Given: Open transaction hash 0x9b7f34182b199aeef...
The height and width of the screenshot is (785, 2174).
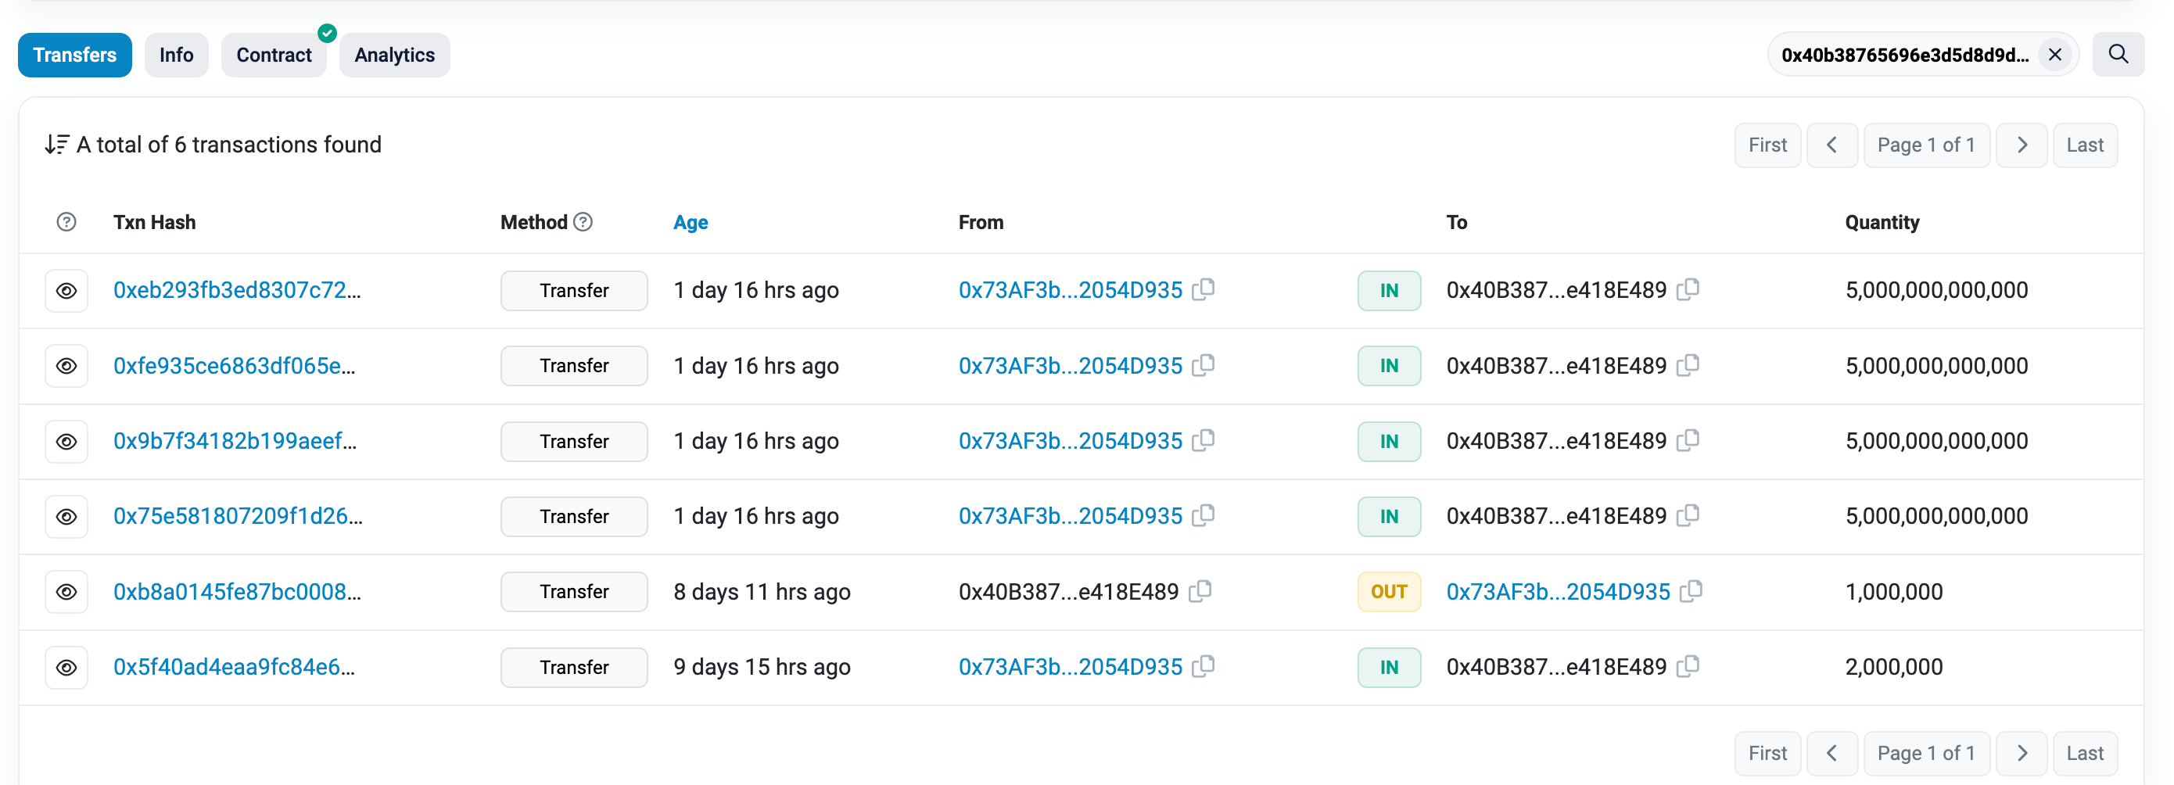Looking at the screenshot, I should pos(235,442).
